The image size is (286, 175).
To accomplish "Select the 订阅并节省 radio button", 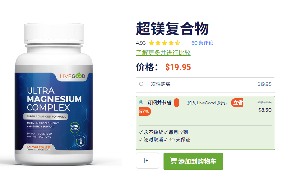I will click(x=141, y=102).
